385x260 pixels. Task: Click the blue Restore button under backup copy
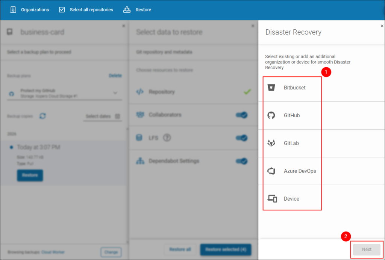click(30, 175)
